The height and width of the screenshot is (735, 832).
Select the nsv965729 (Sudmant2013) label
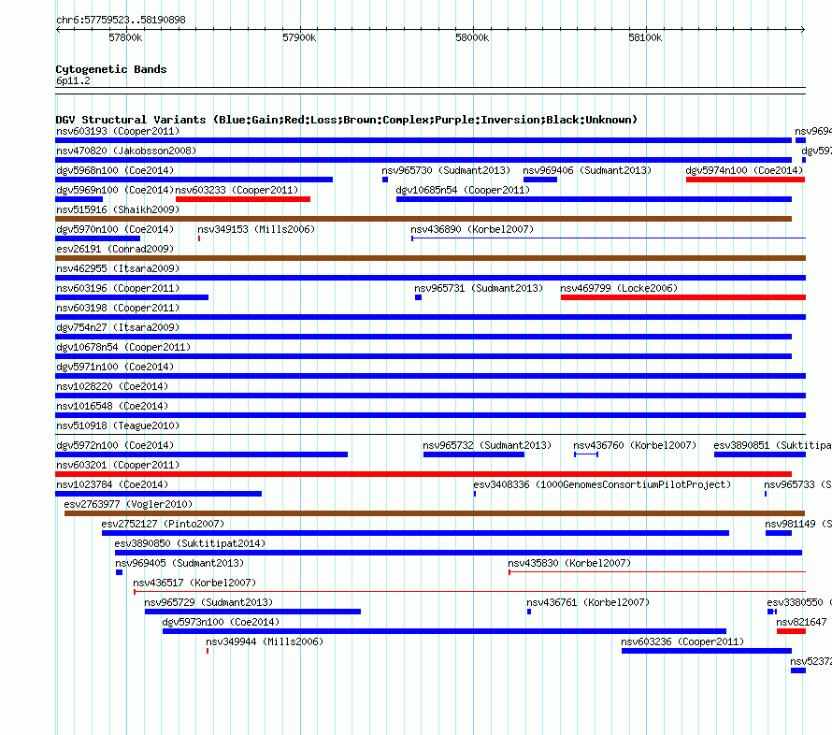coord(208,602)
